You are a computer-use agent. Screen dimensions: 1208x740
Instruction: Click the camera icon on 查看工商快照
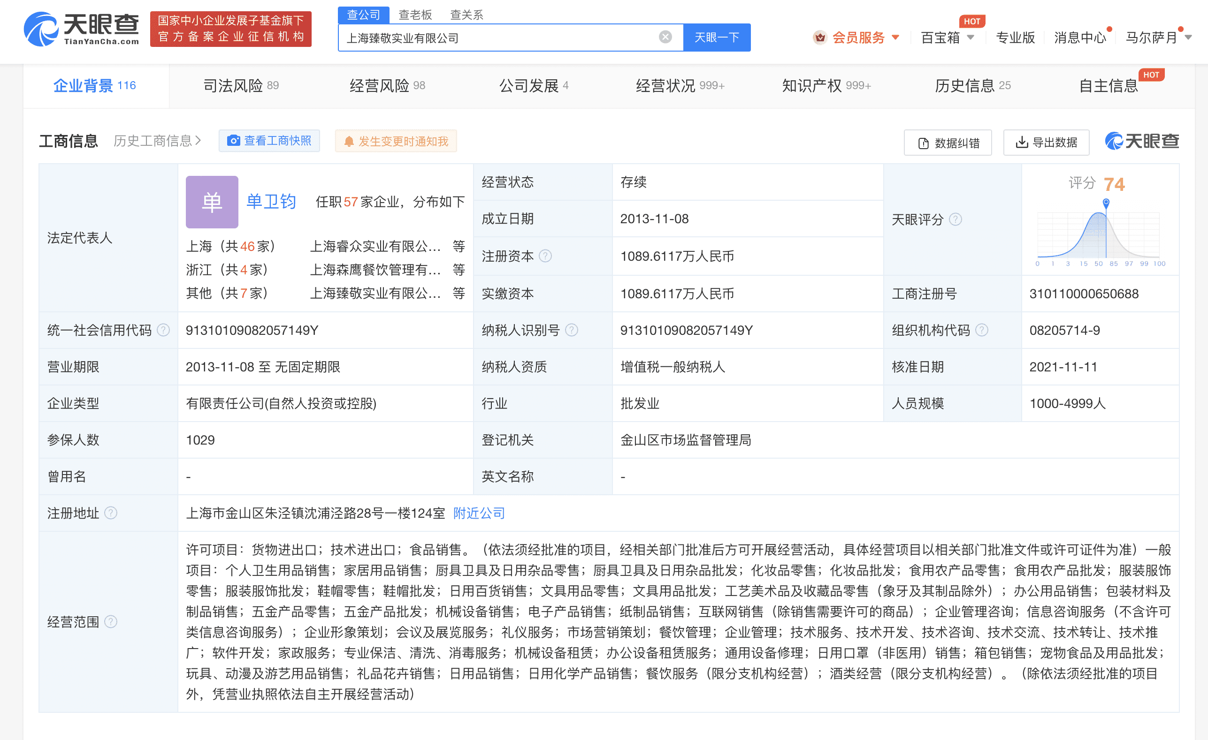(234, 141)
